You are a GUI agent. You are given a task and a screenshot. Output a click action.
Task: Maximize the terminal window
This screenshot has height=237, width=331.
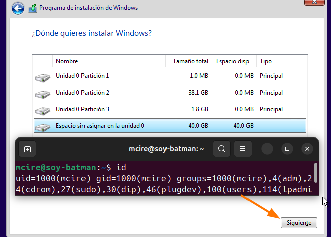287,149
